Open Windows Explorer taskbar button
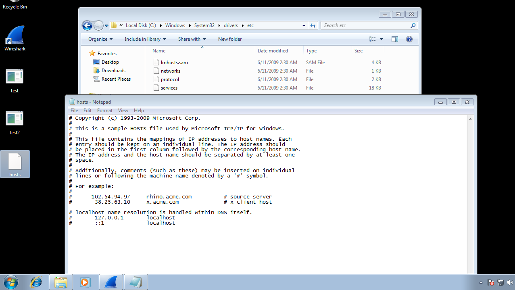Viewport: 515px width, 290px height. pos(61,282)
